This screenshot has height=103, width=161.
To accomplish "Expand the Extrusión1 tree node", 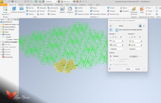I will (1, 34).
